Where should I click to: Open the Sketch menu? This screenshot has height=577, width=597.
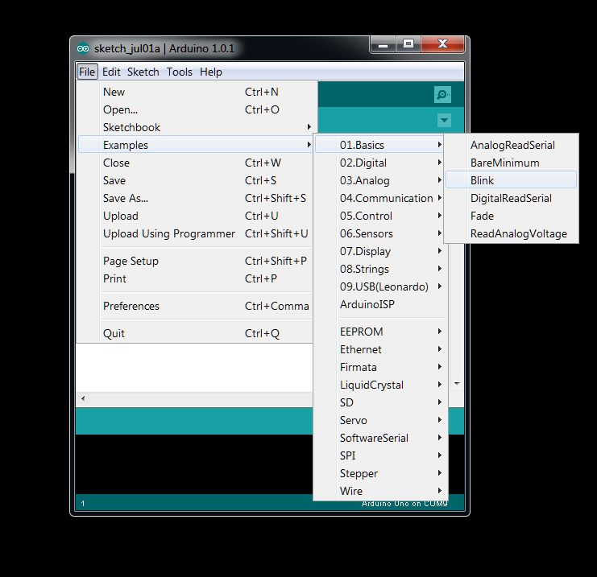143,72
